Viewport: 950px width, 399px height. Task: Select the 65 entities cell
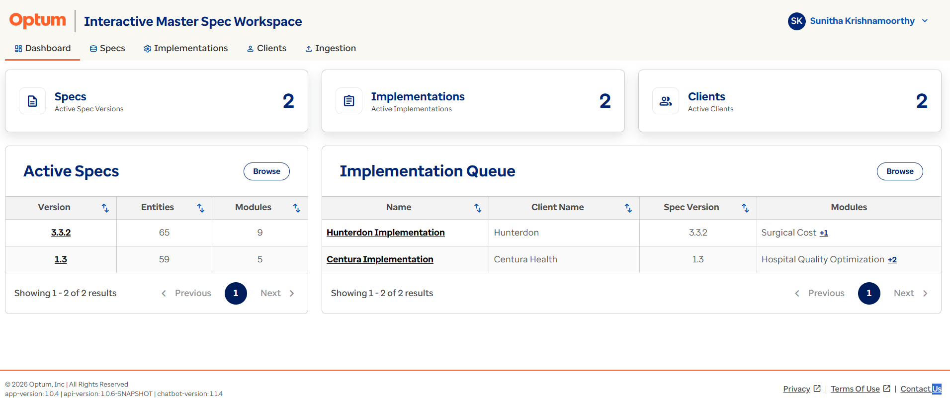[164, 233]
